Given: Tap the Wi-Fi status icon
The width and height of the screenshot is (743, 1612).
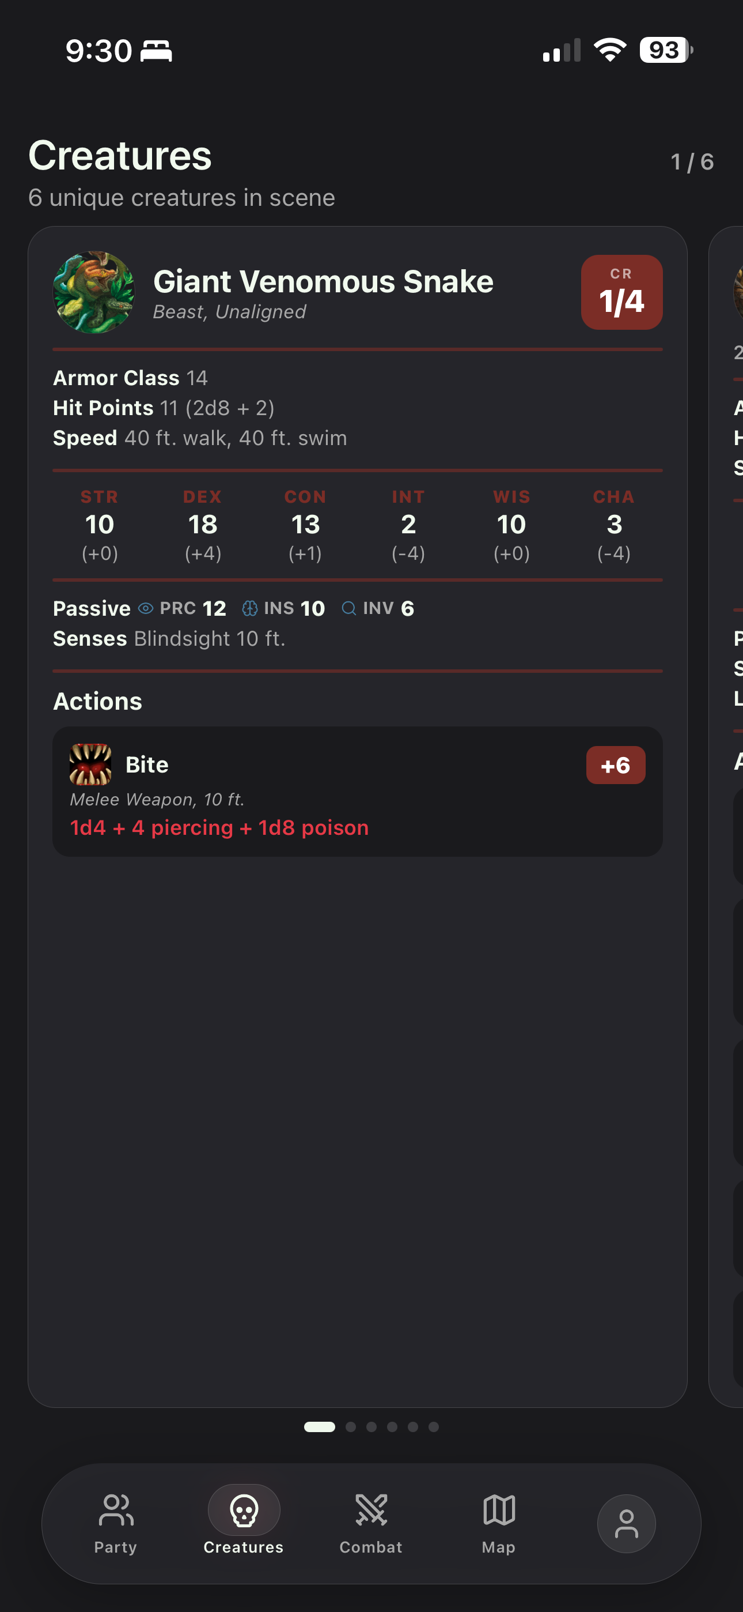Looking at the screenshot, I should pyautogui.click(x=610, y=50).
